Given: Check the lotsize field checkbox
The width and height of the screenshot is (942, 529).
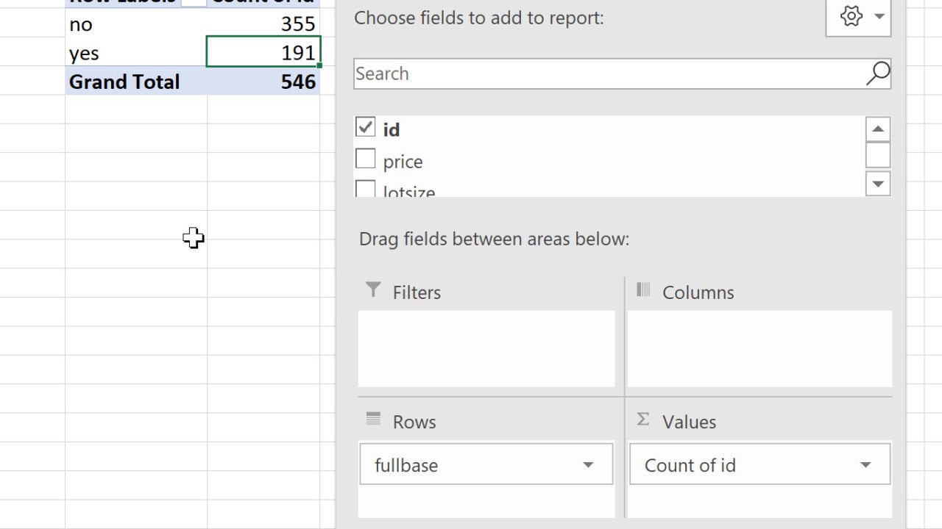Looking at the screenshot, I should pyautogui.click(x=366, y=190).
